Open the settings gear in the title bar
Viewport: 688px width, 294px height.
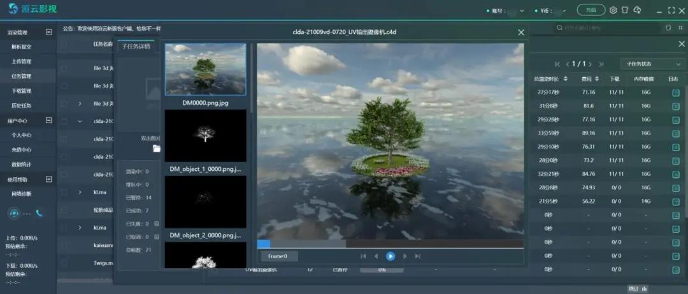click(x=613, y=10)
